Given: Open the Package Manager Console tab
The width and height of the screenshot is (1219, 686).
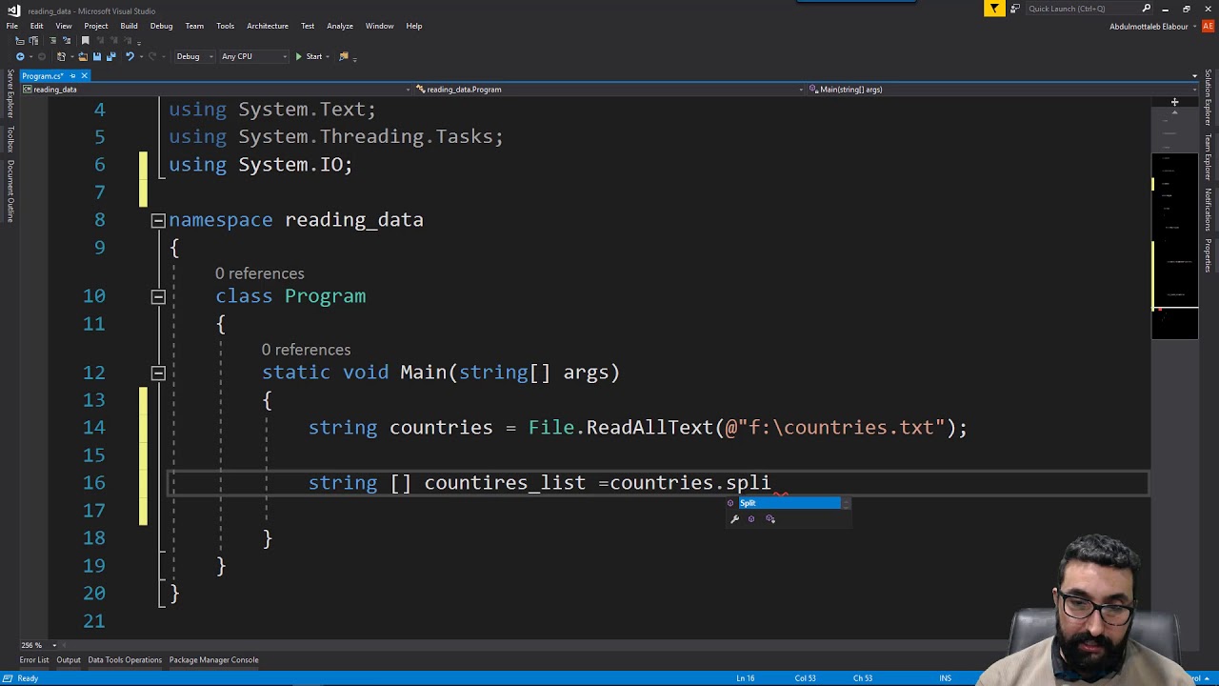Looking at the screenshot, I should tap(213, 659).
